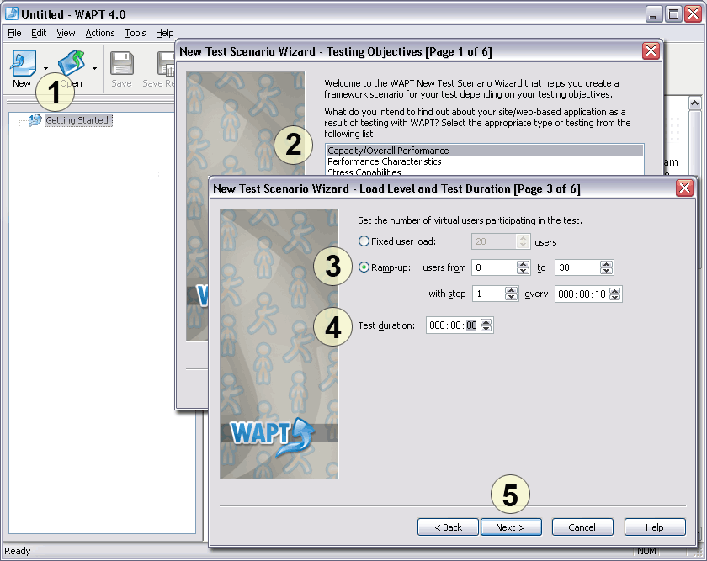Screen dimensions: 707x561
Task: Click the Test duration spinner arrows
Action: 486,325
